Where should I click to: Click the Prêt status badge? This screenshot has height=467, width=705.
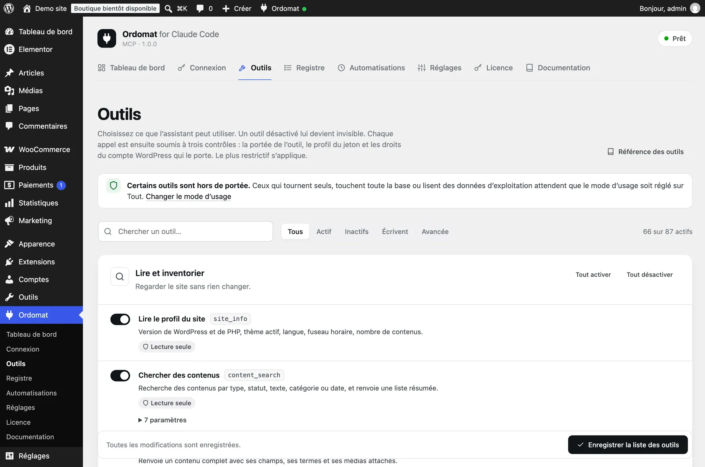tap(675, 38)
